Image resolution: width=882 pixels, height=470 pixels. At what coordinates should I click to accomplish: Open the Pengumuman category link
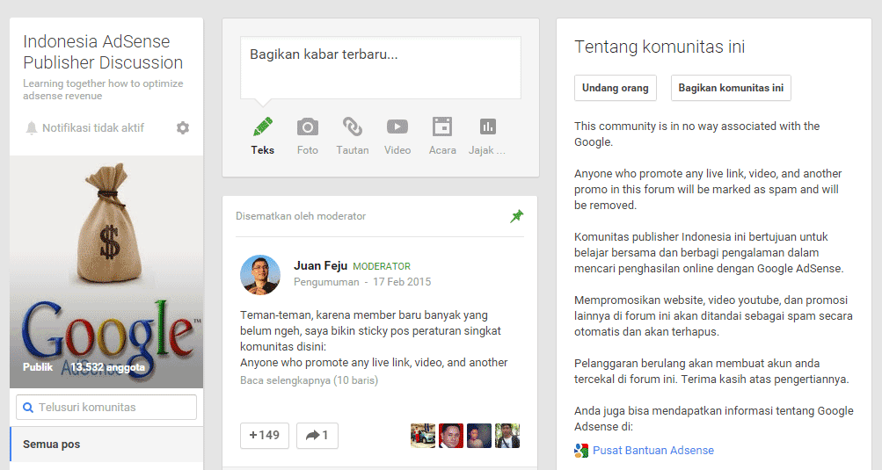[x=326, y=282]
